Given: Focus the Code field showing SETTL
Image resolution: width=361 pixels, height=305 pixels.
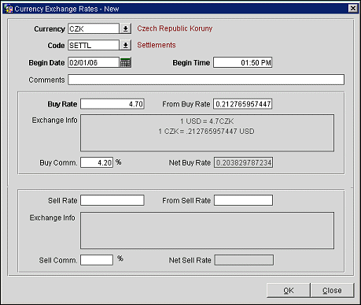Looking at the screenshot, I should click(x=94, y=45).
